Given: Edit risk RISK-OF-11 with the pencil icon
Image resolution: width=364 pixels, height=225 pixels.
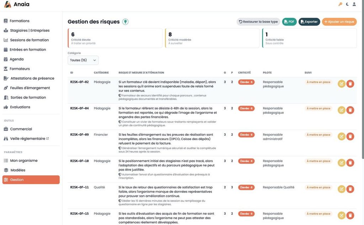Looking at the screenshot, I should coord(342,189).
